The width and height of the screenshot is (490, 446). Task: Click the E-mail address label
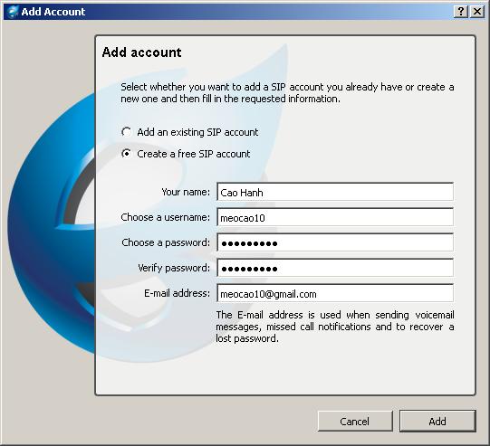[x=177, y=293]
